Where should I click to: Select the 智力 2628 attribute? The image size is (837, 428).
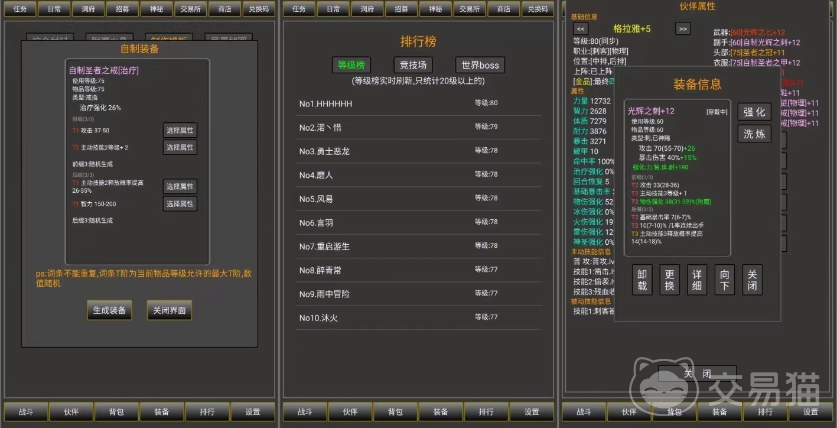590,111
